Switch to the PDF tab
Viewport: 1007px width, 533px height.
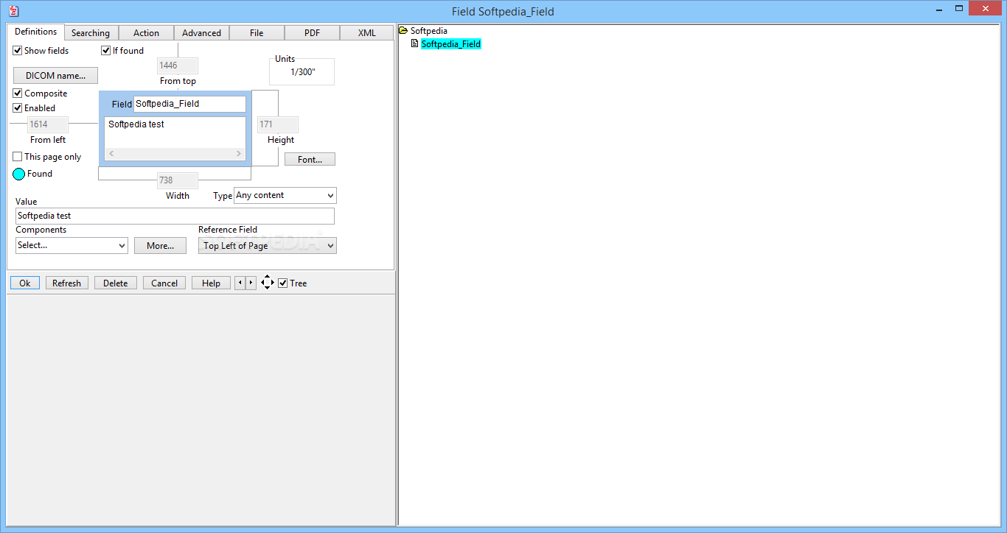pyautogui.click(x=312, y=33)
